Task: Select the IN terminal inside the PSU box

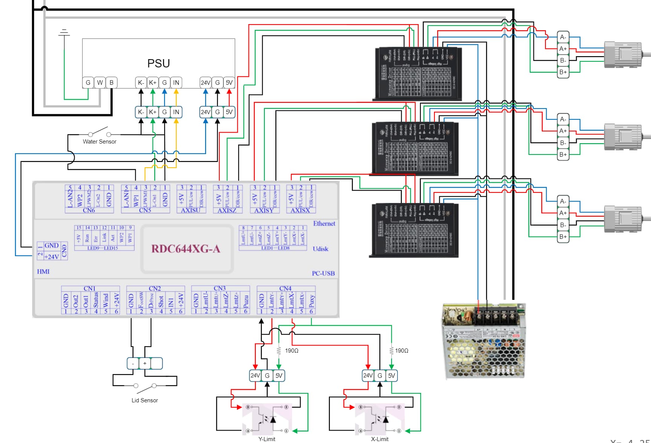Action: click(x=176, y=82)
